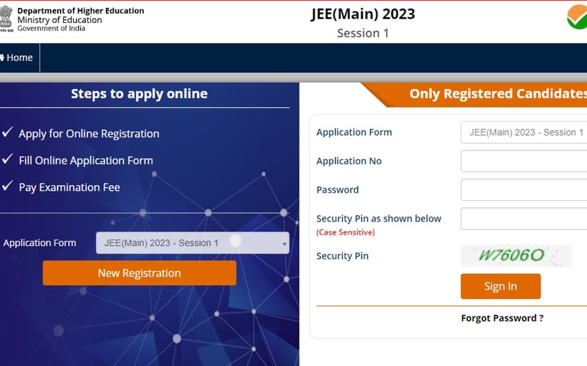Click the New Registration button
This screenshot has width=587, height=366.
pyautogui.click(x=139, y=273)
